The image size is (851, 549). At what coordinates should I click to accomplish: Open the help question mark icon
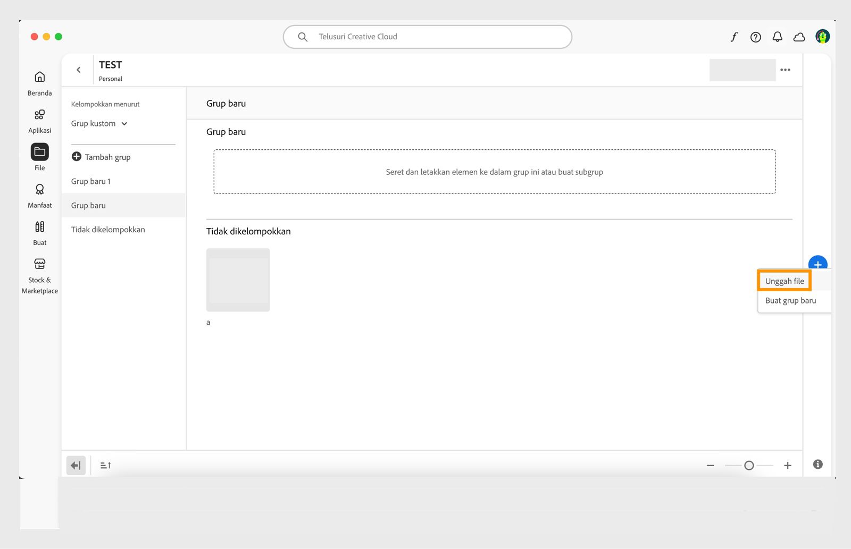[x=755, y=37]
